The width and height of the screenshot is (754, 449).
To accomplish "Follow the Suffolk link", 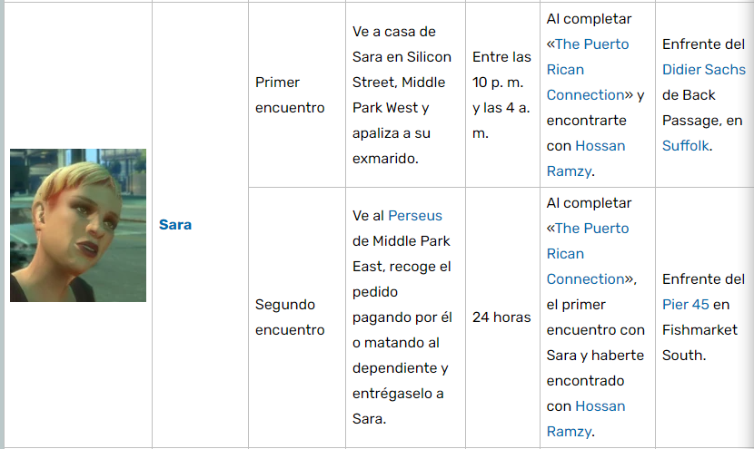I will coord(686,145).
